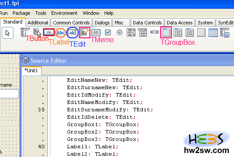Click gutter line number 40
This screenshot has height=157, width=234.
41,147
